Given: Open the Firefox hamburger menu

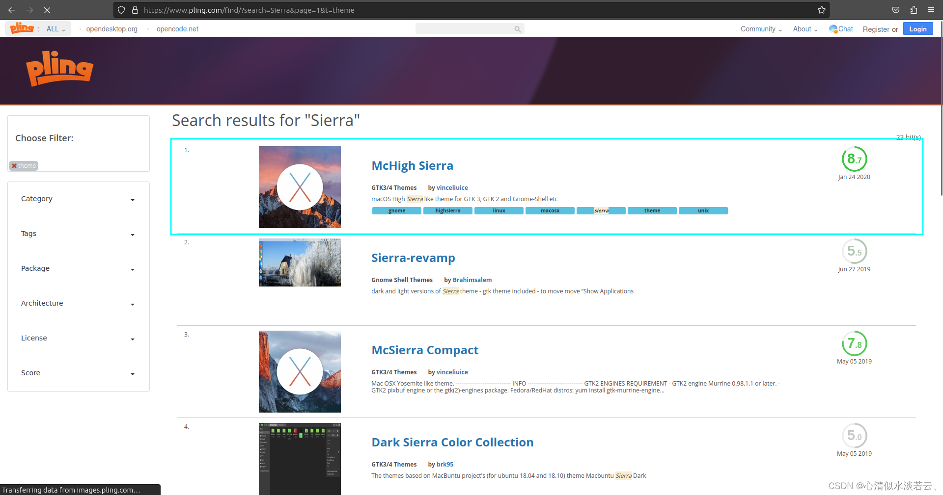Looking at the screenshot, I should click(x=931, y=10).
